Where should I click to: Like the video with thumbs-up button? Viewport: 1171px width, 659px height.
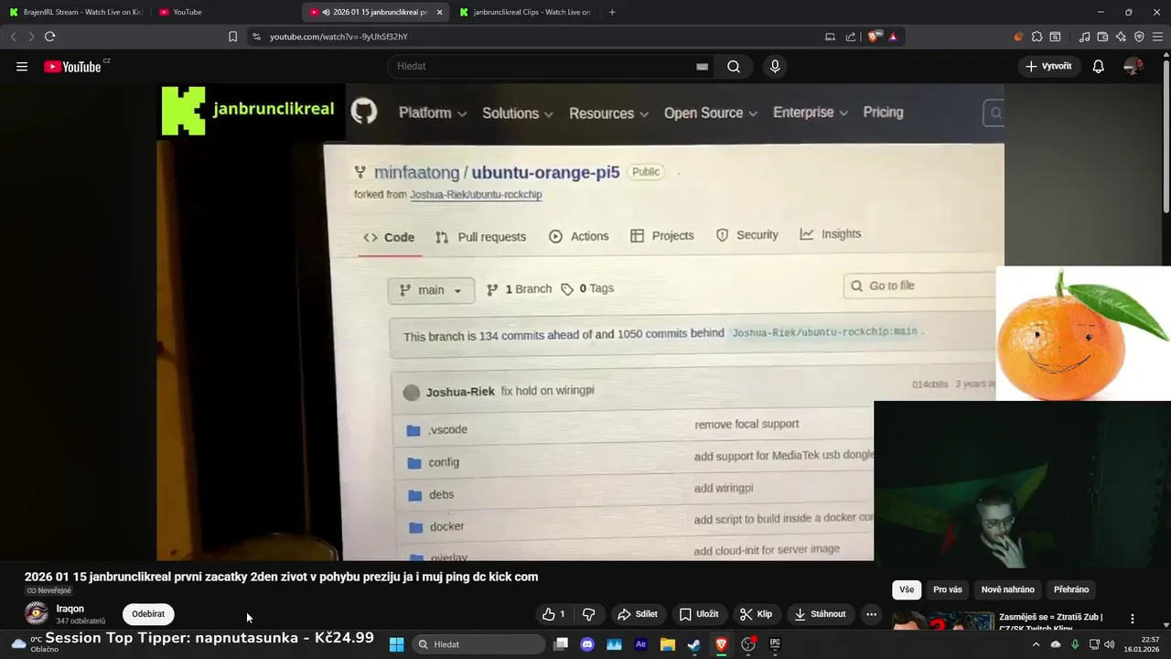[x=553, y=614]
